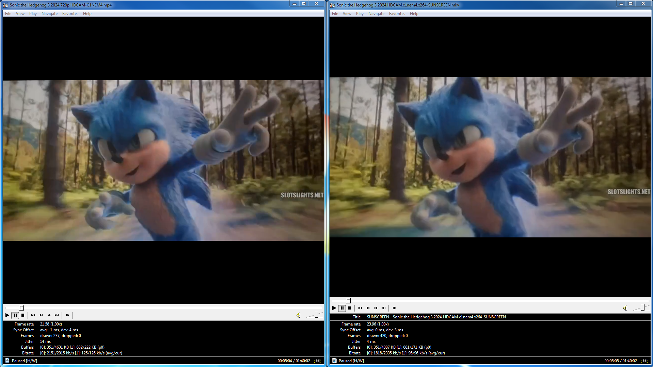
Task: Step one frame forward in right player
Action: pyautogui.click(x=394, y=308)
